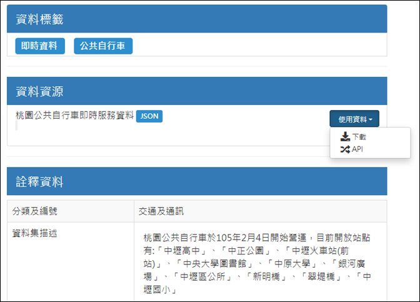Click the 即時資料 tag
Viewport: 420px width, 302px height.
click(x=40, y=46)
